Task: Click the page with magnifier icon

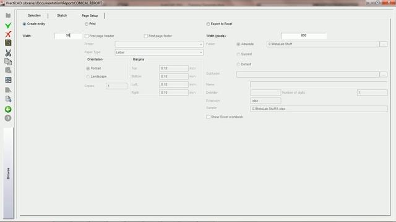Action: pos(8,99)
